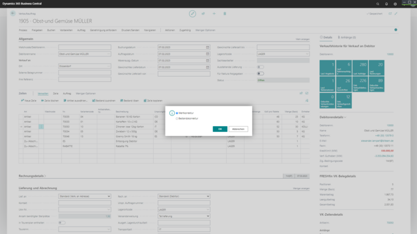Open the Lauf. Angebote tile
The height and width of the screenshot is (234, 417).
(x=327, y=68)
